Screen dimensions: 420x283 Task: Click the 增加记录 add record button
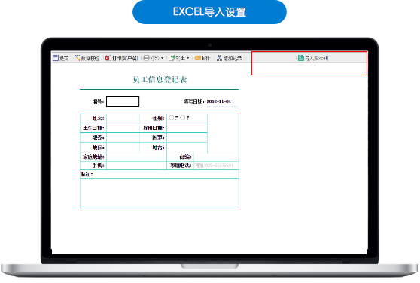click(230, 58)
